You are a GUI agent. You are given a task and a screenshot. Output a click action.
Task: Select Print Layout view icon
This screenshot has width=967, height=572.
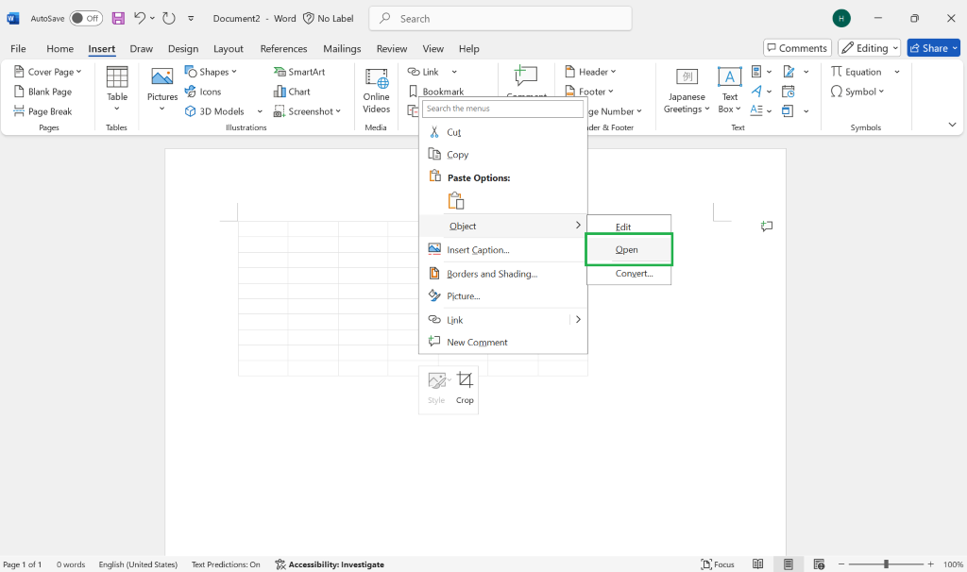point(789,564)
